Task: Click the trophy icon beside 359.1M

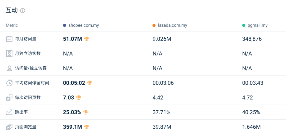Action: [x=87, y=127]
